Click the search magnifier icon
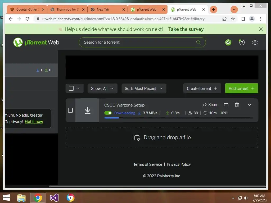 (198, 42)
